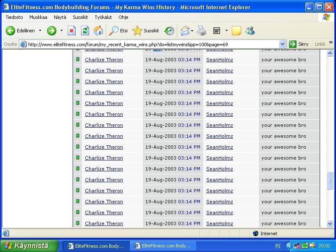Click the vertical scrollbar thumb
Screen dimensions: 336x252
click(330, 181)
